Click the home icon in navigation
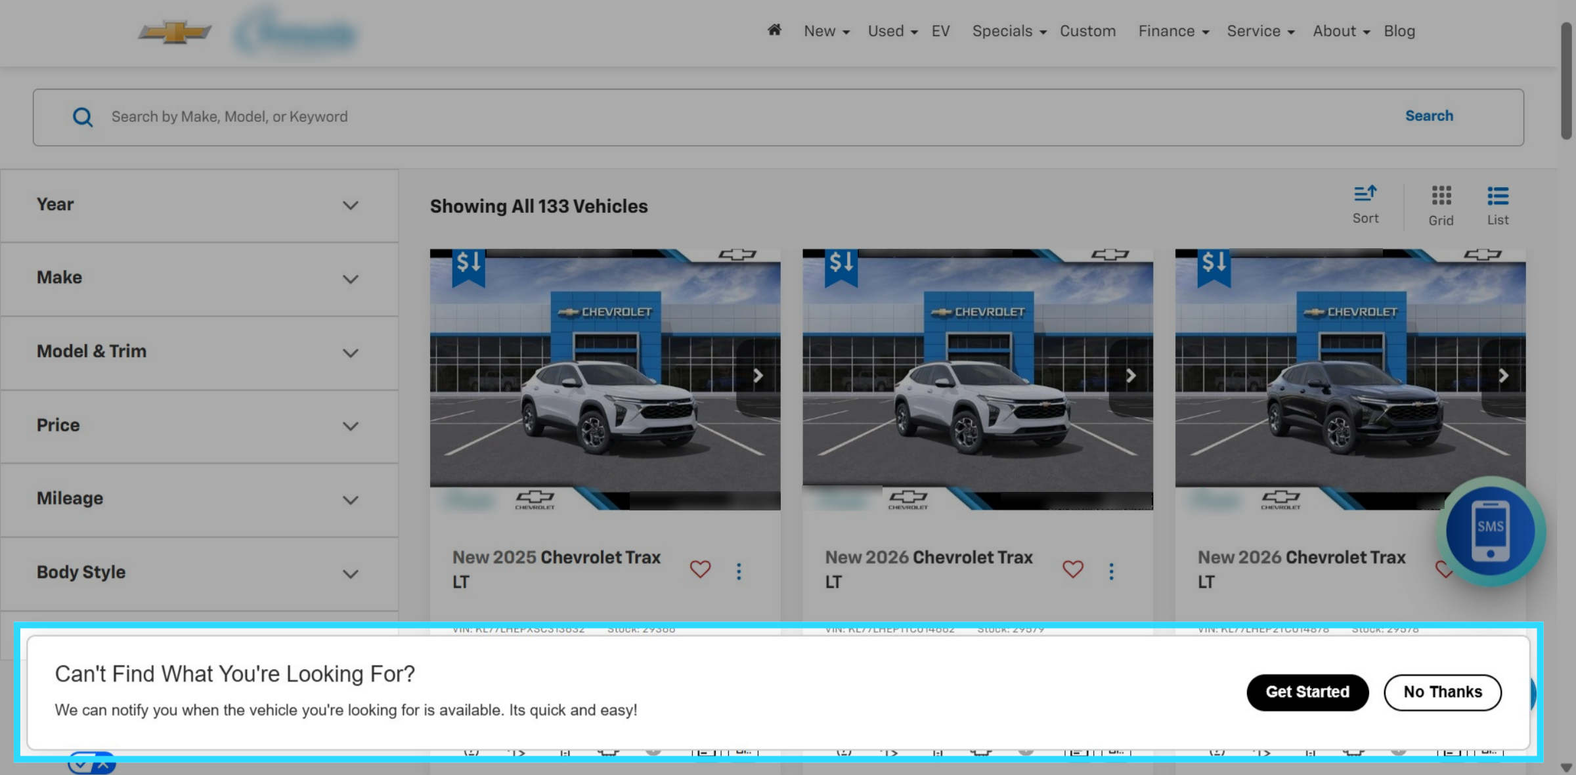Viewport: 1576px width, 775px height. 774,30
